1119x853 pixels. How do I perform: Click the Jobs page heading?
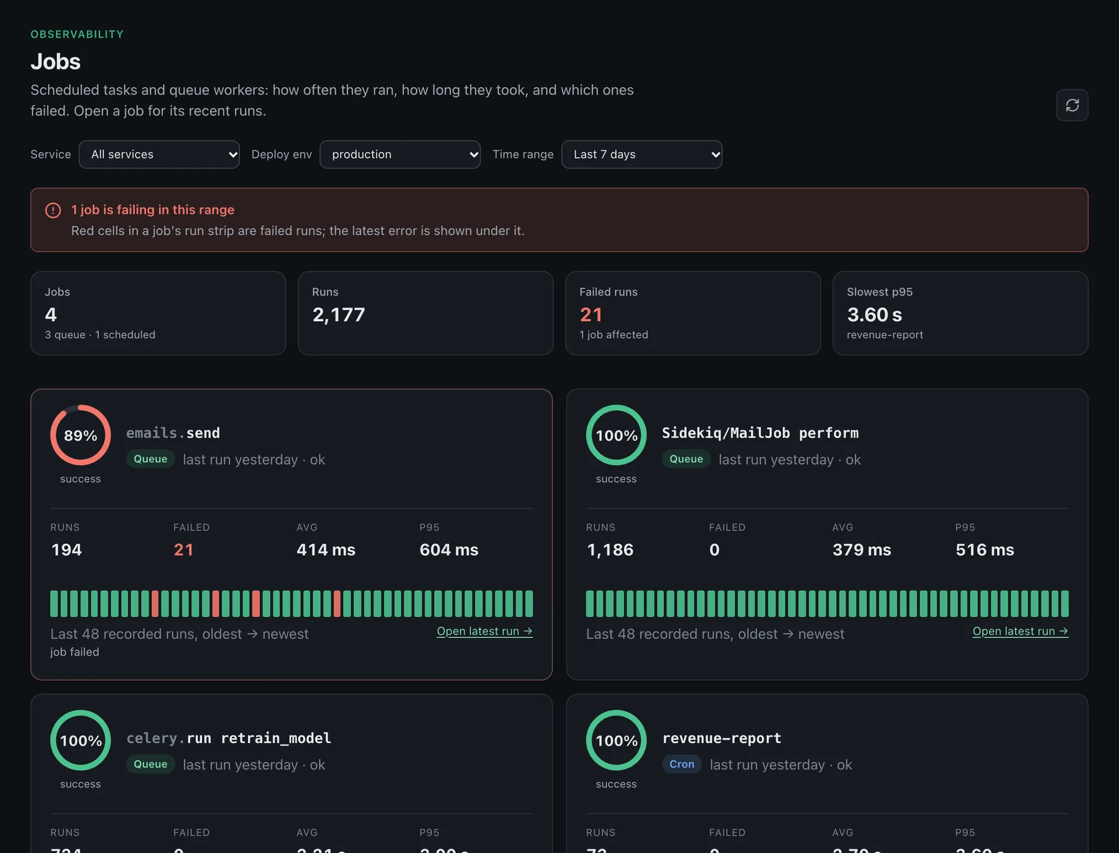55,62
